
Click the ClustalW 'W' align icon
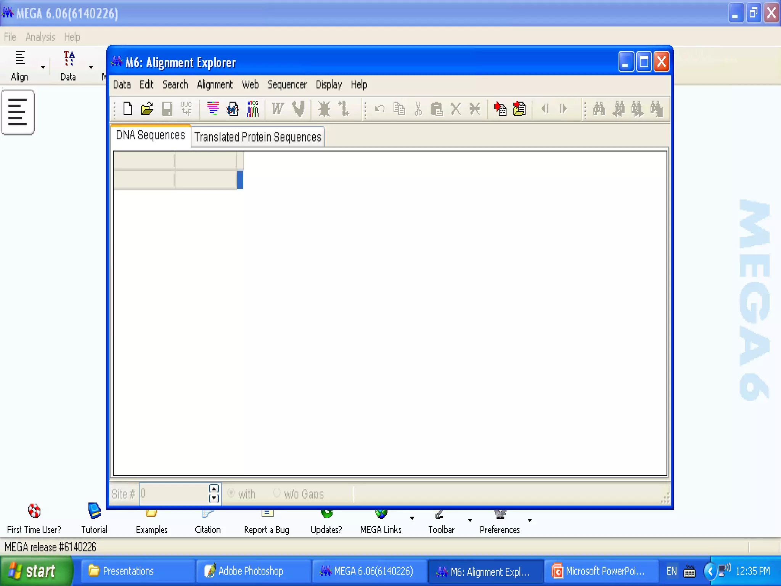[278, 109]
